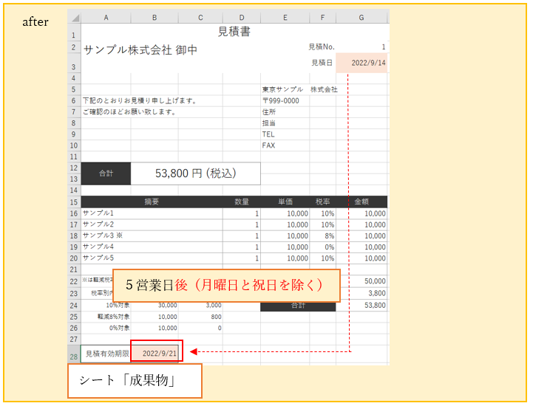The width and height of the screenshot is (533, 406).
Task: Select the 金額 column heading
Action: (361, 202)
